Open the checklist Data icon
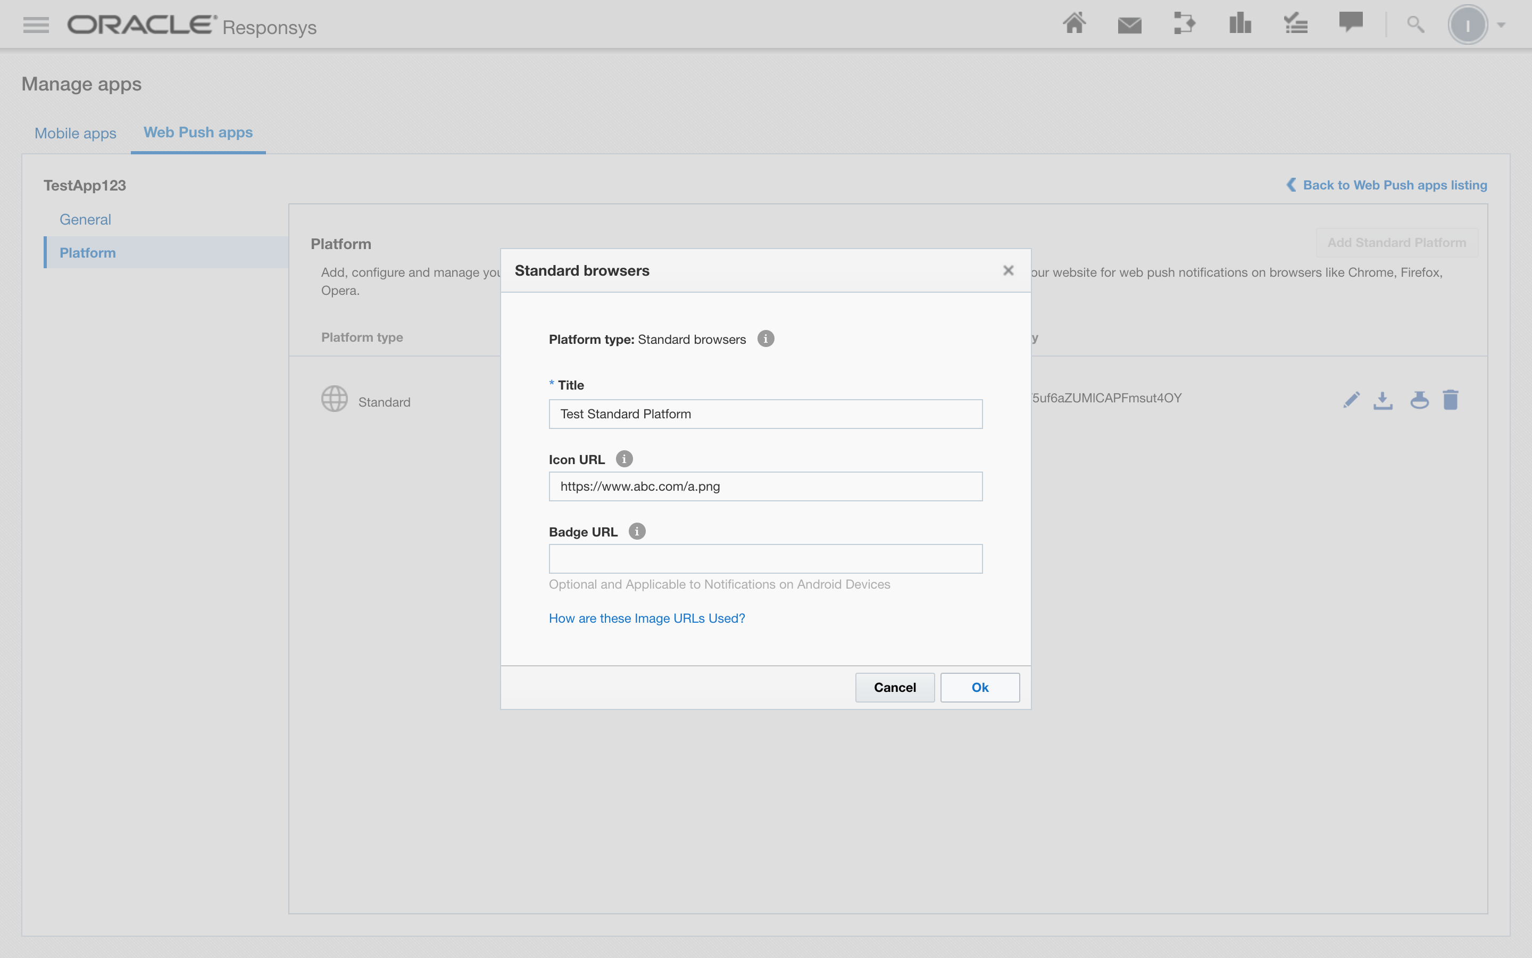This screenshot has width=1532, height=958. coord(1295,24)
